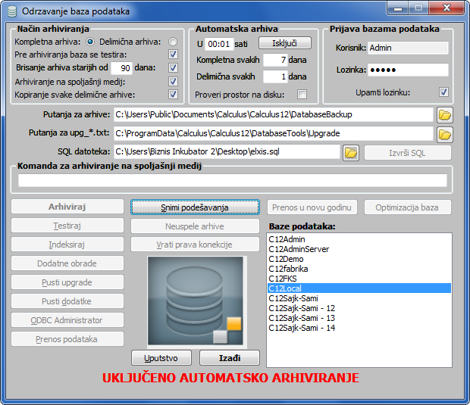Click the Putanja za arhive path field
Screen dimensions: 470x405
tap(274, 114)
